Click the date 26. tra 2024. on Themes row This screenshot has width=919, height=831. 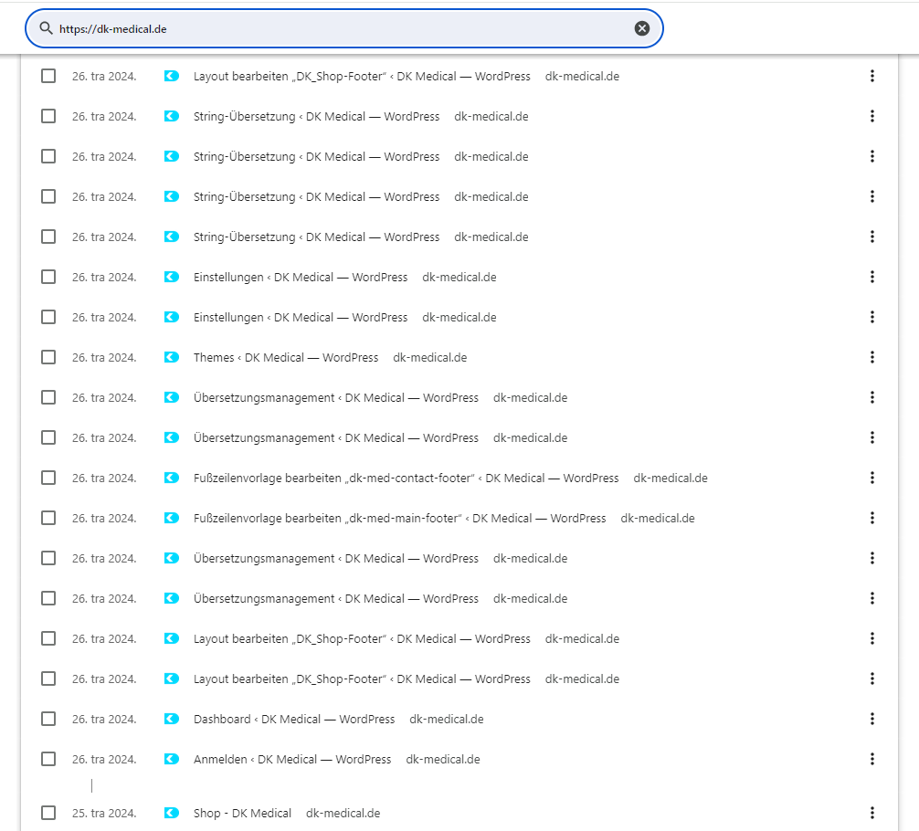(x=104, y=357)
